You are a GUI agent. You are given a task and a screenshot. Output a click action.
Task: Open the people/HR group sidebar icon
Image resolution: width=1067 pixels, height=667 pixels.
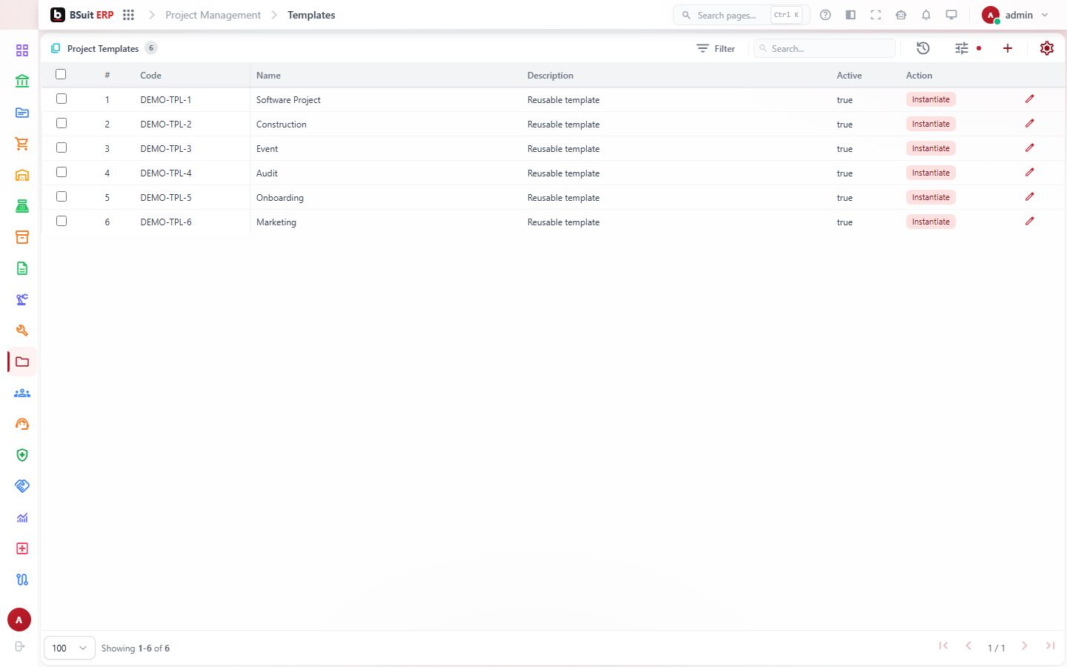click(22, 393)
